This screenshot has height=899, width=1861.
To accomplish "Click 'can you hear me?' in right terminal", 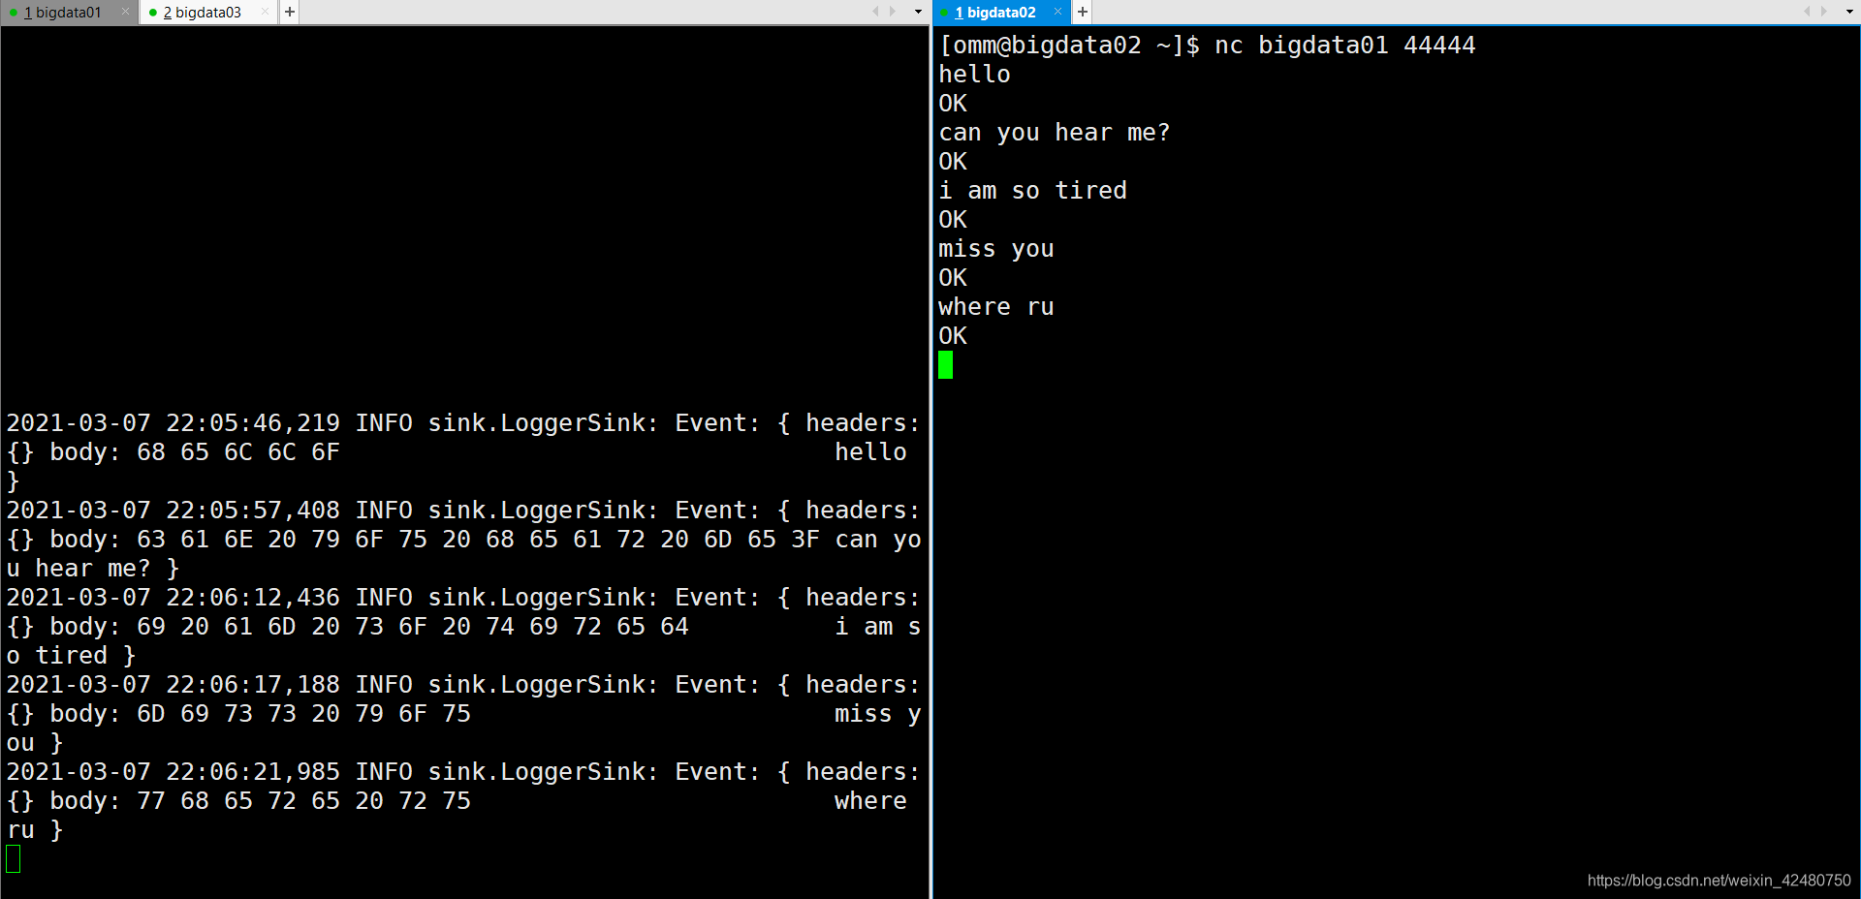I will [1054, 133].
